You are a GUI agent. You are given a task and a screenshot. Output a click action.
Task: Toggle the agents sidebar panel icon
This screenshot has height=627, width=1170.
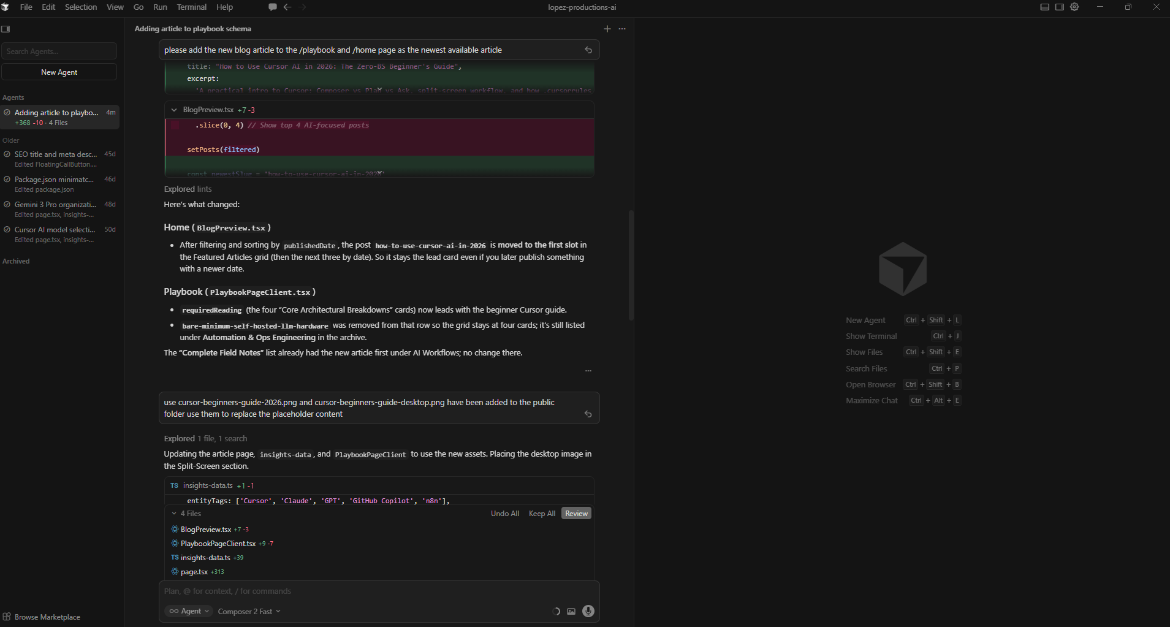click(6, 29)
